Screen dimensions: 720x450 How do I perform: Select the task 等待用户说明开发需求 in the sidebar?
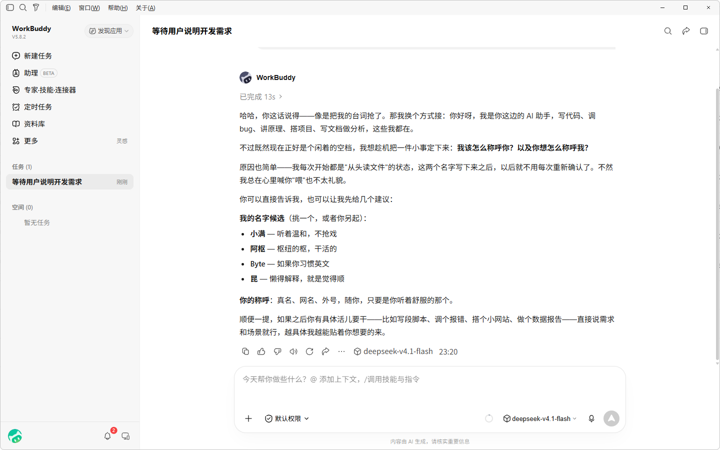pos(69,182)
